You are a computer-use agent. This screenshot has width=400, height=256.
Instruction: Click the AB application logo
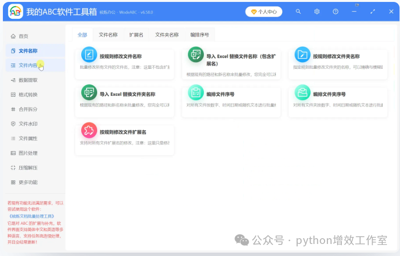(15, 12)
